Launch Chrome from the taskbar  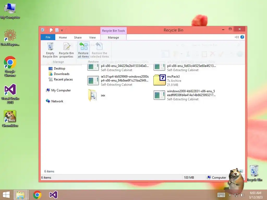(37, 195)
